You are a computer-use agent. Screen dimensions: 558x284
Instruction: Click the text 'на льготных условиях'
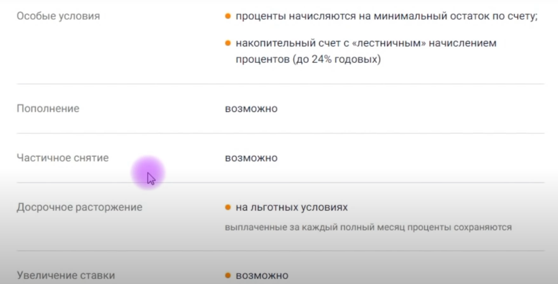point(292,207)
